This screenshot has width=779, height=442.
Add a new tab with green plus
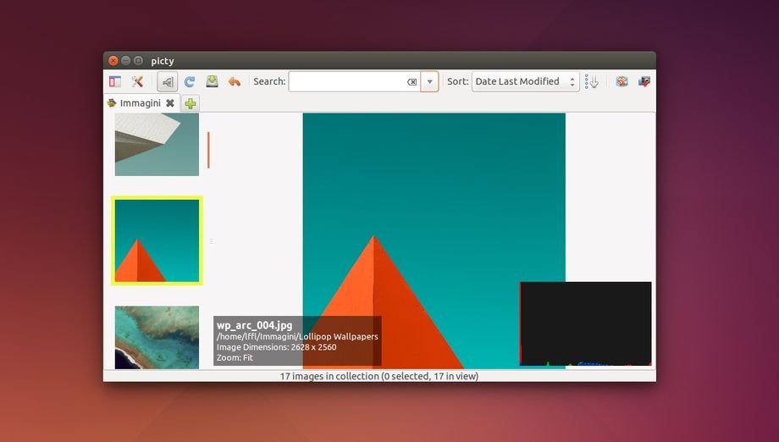pyautogui.click(x=191, y=103)
